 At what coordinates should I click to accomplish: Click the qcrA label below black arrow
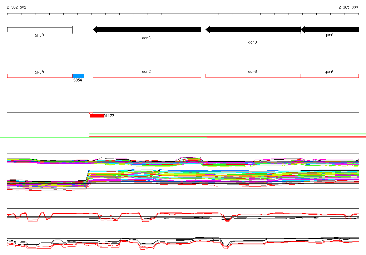click(329, 35)
